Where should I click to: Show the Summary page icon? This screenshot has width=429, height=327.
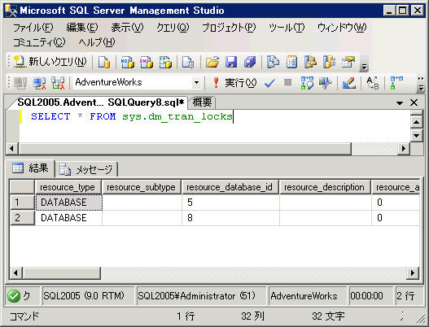291,62
